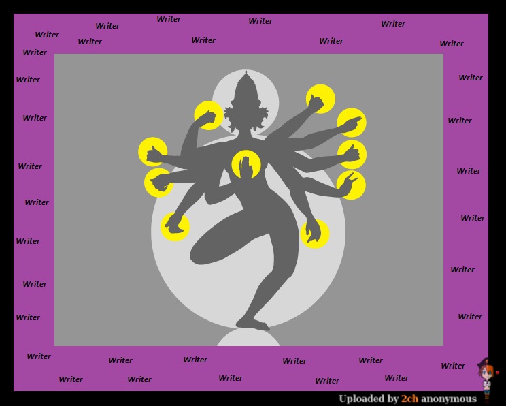Click the right-side pointing index finger circle
506x406 pixels.
[x=352, y=123]
